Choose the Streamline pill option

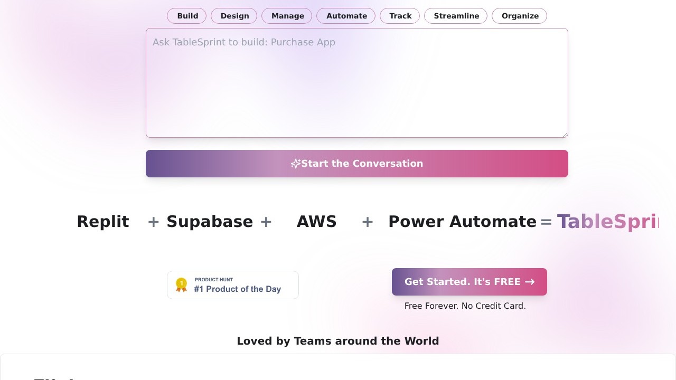coord(456,16)
